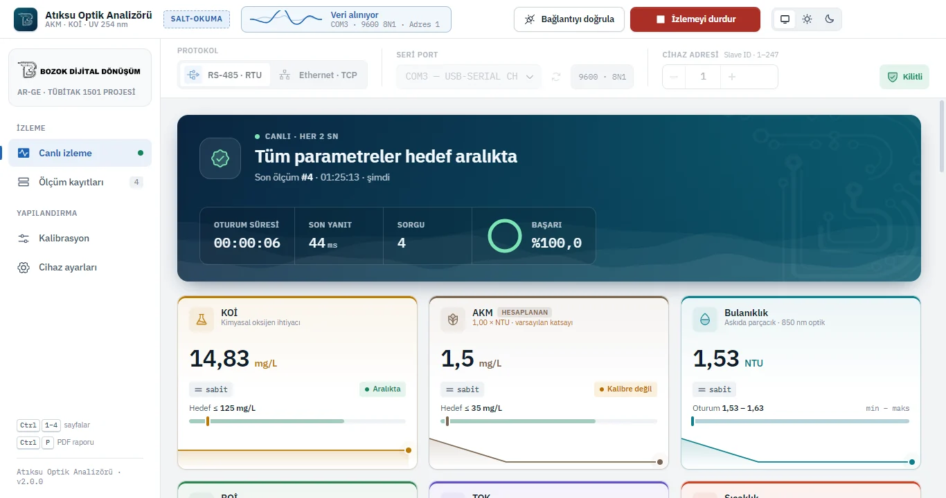The height and width of the screenshot is (498, 946).
Task: Click the KOİ value 14,83
Action: [x=219, y=359]
